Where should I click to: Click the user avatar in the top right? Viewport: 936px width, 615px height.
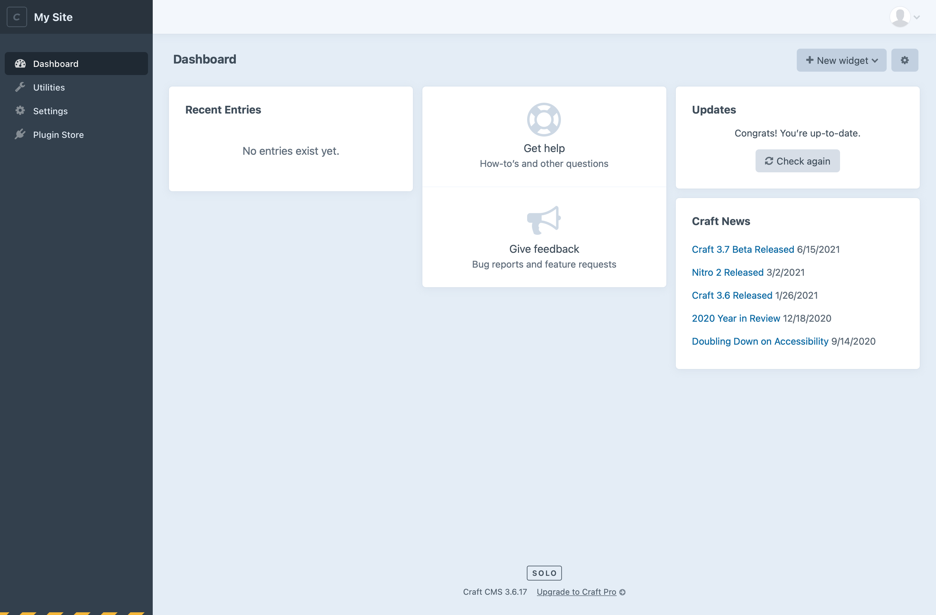[x=900, y=17]
